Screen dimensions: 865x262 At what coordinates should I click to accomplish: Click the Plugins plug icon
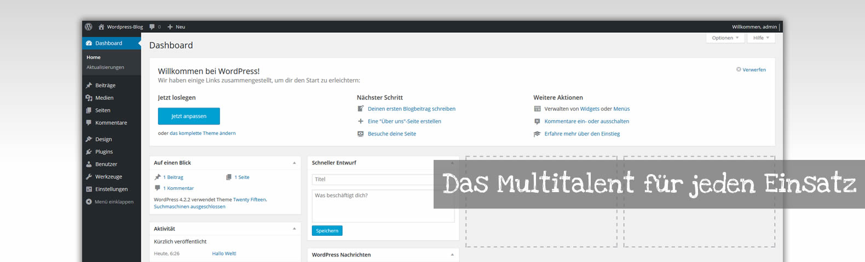(89, 152)
